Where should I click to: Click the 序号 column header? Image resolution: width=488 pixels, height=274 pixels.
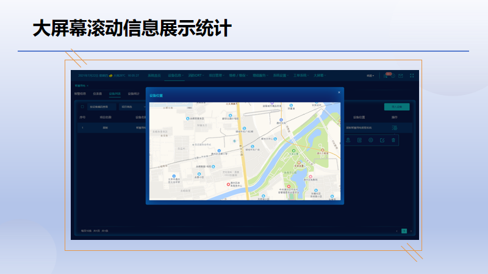[82, 118]
